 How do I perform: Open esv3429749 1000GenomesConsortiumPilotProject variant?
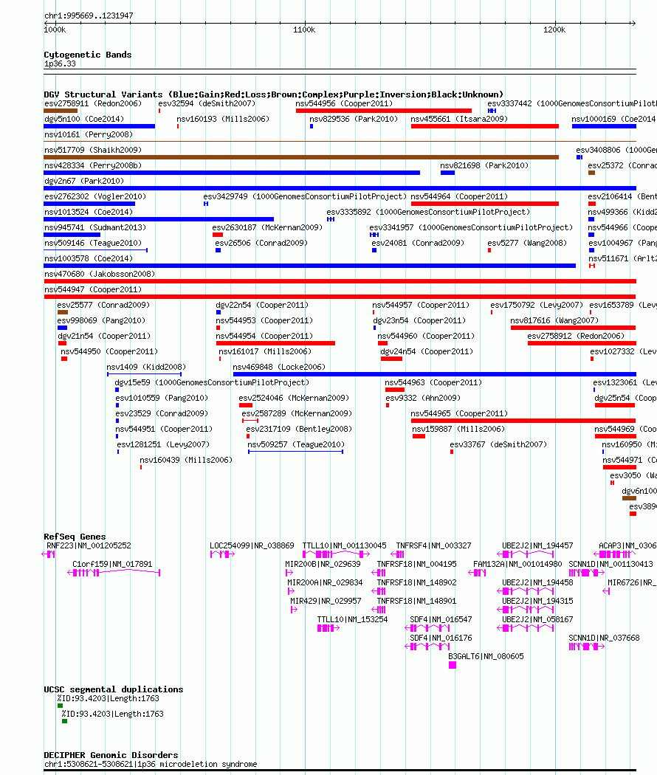(x=305, y=196)
